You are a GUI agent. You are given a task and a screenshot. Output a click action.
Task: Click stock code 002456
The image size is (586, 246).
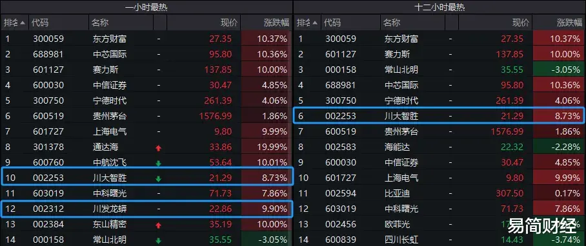pyautogui.click(x=341, y=224)
